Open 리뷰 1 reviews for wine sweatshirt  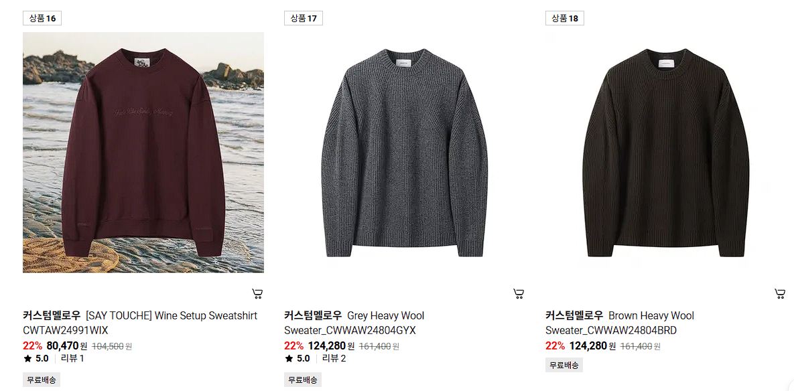pyautogui.click(x=72, y=359)
